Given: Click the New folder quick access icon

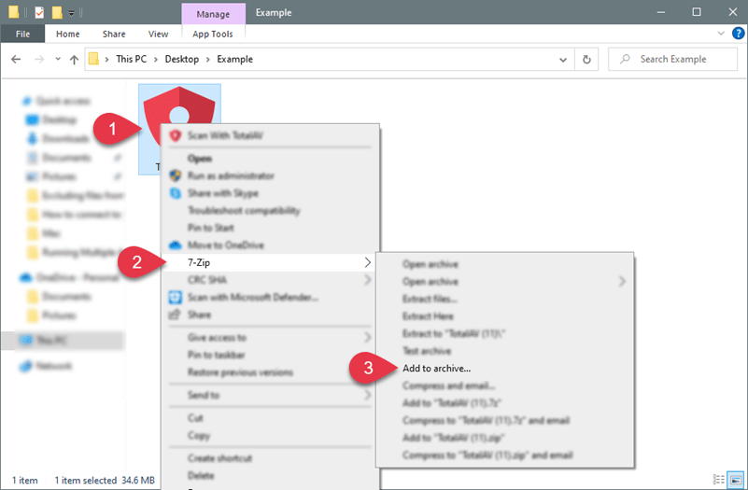Looking at the screenshot, I should 57,12.
